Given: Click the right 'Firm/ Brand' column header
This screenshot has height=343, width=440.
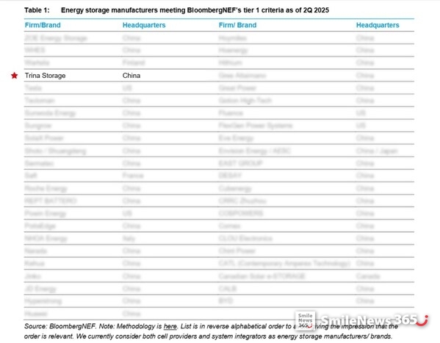Looking at the screenshot, I should 237,25.
